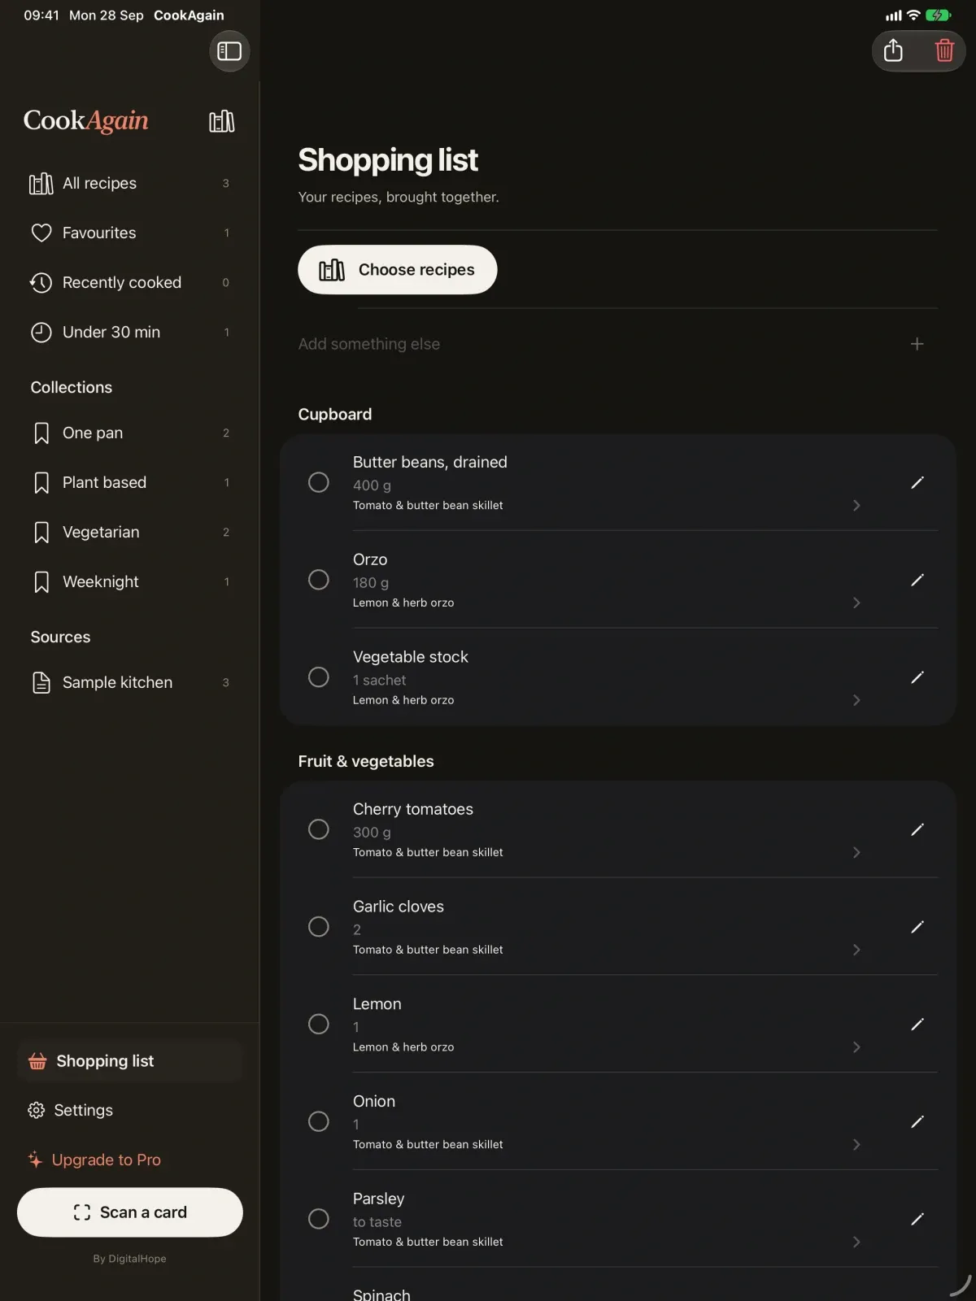Open Orzo recipe source chevron
This screenshot has height=1301, width=976.
[856, 603]
